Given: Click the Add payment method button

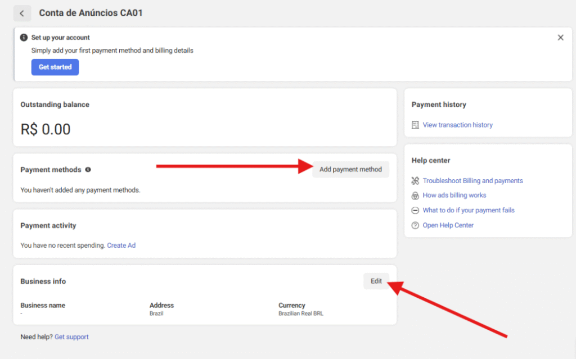Looking at the screenshot, I should [350, 169].
